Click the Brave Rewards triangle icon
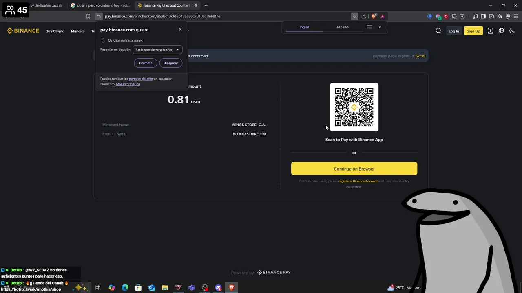The height and width of the screenshot is (293, 522). pyautogui.click(x=383, y=16)
